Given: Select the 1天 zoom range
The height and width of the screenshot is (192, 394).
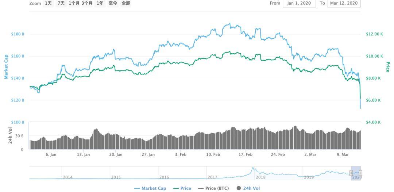Looking at the screenshot, I should click(x=49, y=3).
